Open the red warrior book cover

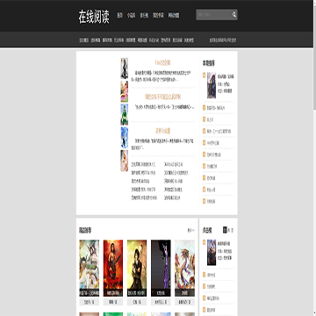pos(113,269)
